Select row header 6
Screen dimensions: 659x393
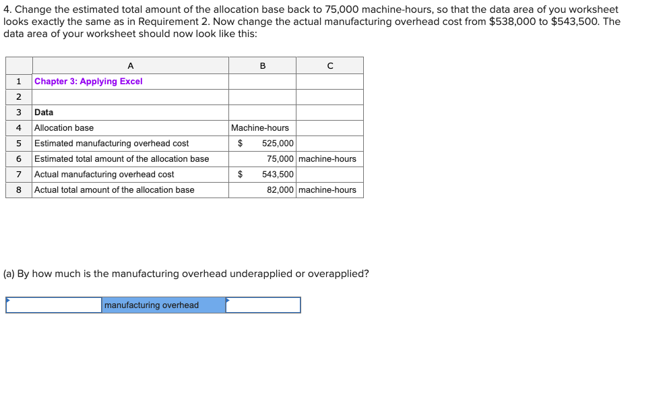(19, 159)
